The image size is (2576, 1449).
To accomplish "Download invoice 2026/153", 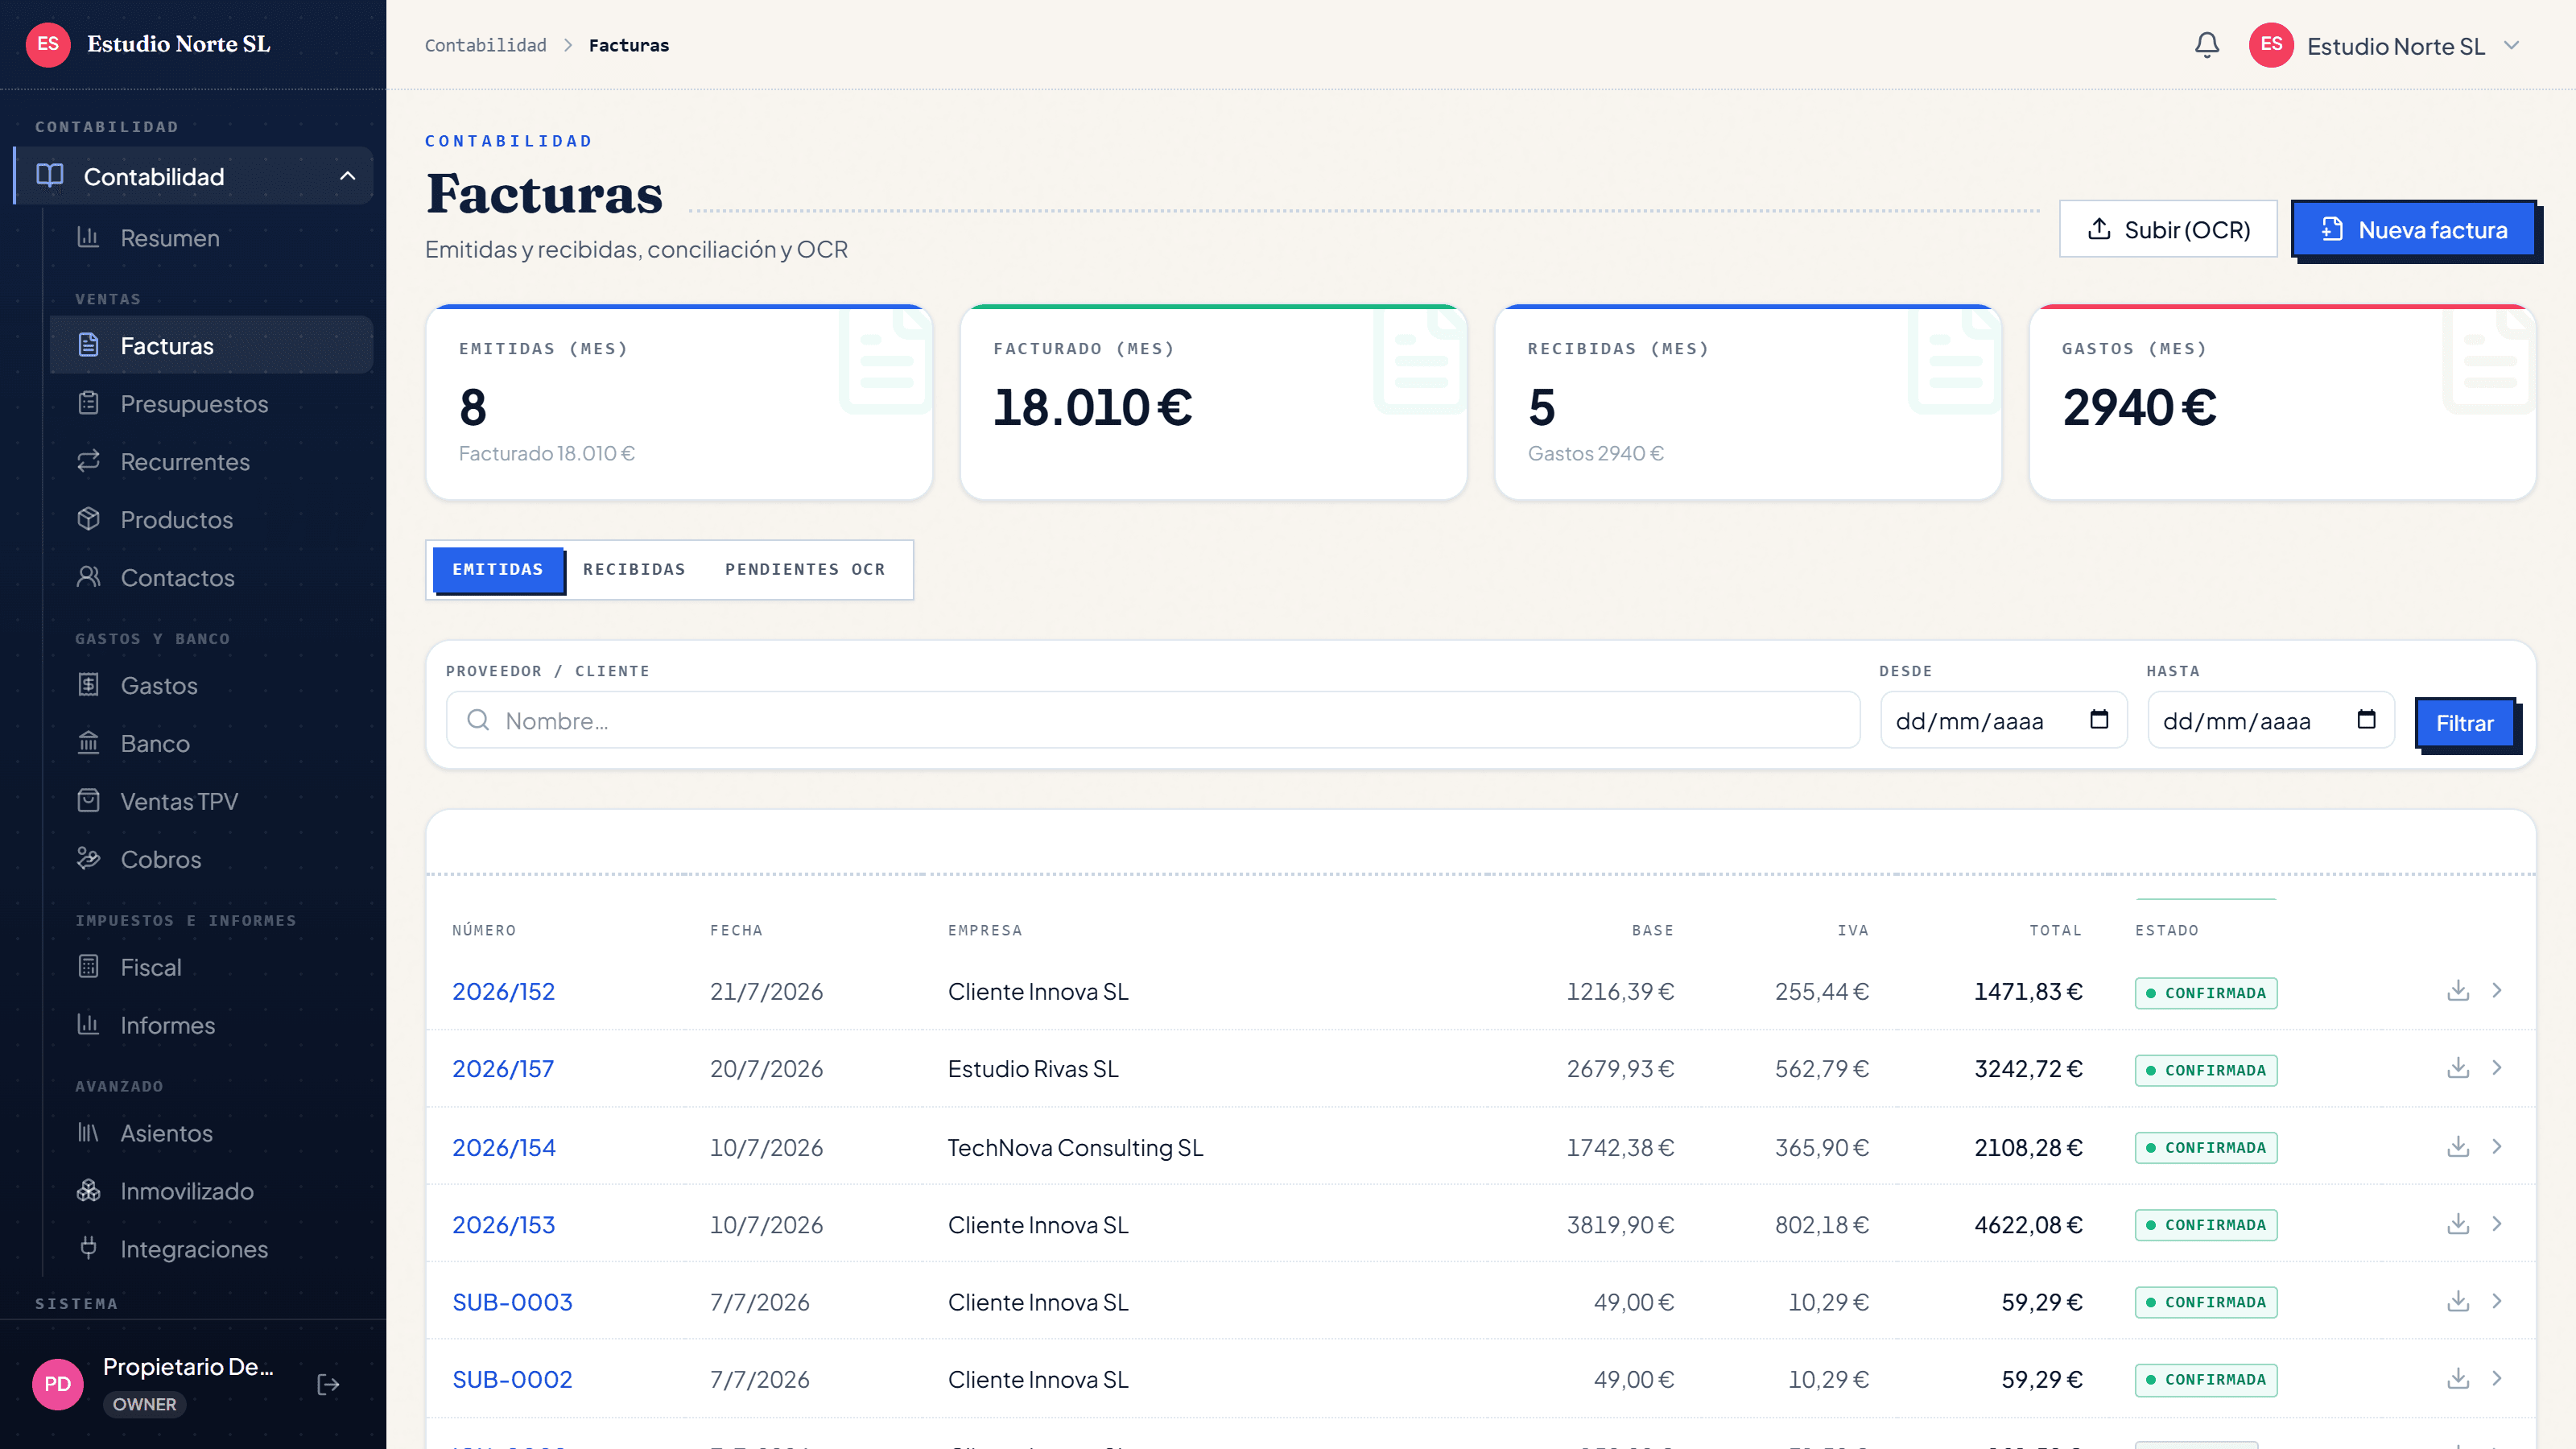I will [2457, 1224].
